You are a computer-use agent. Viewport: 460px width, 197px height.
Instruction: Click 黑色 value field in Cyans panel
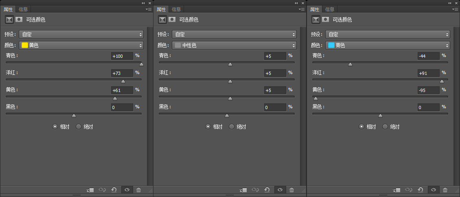tap(429, 107)
